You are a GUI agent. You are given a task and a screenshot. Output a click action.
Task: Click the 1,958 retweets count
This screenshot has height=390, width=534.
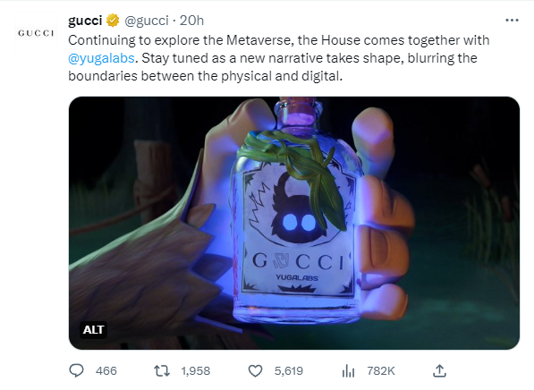pos(196,370)
